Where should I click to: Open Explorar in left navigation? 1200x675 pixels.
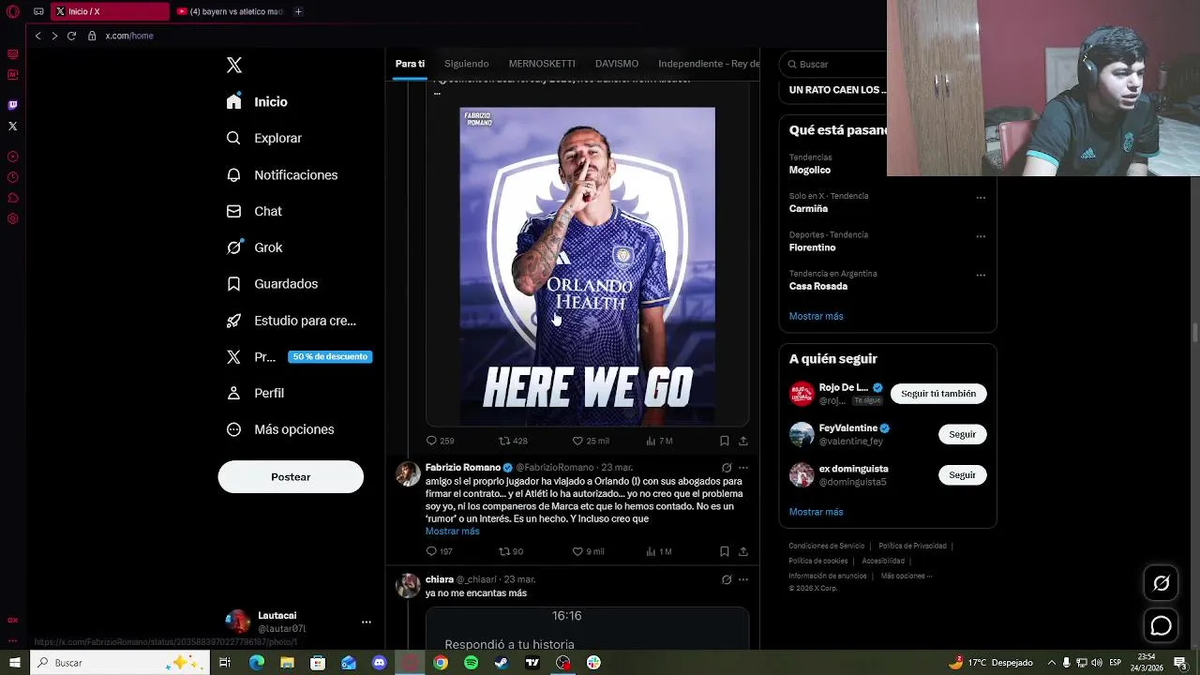[264, 138]
